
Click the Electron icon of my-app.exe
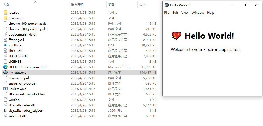(5, 72)
